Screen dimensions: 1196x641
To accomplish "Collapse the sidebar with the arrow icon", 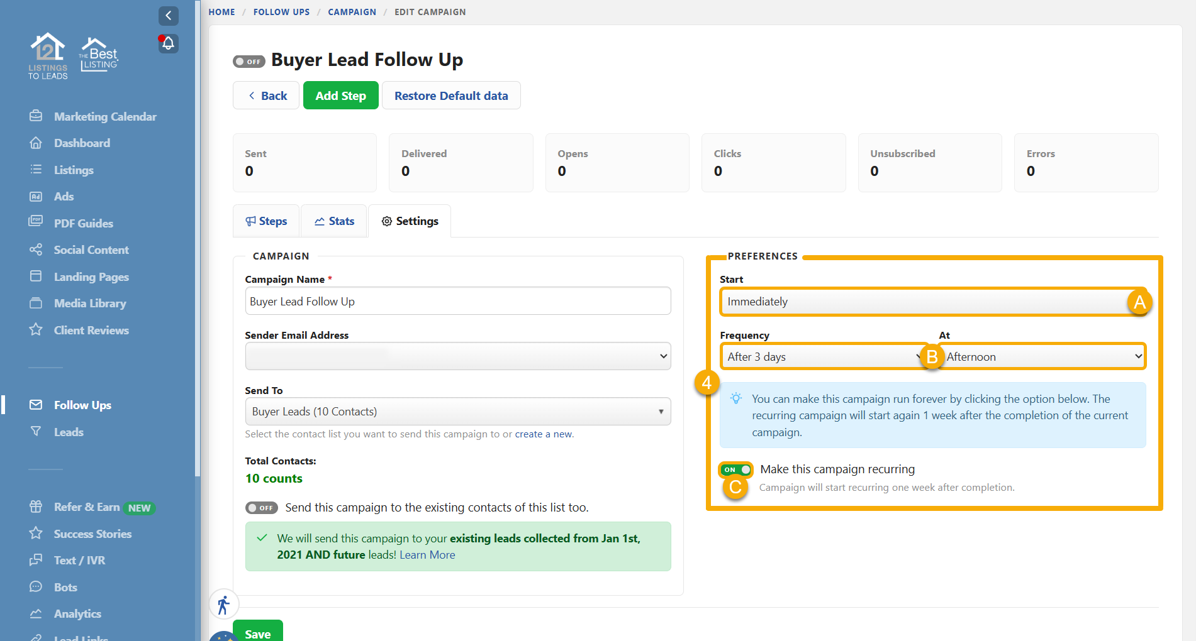I will 168,16.
